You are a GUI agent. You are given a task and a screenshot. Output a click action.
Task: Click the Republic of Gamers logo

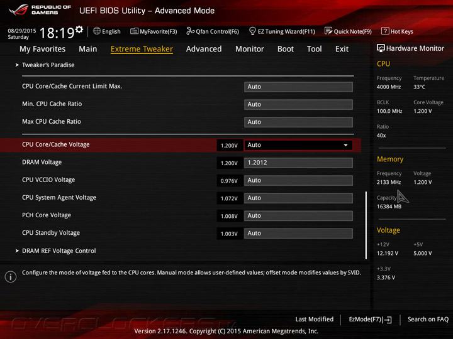(x=40, y=10)
